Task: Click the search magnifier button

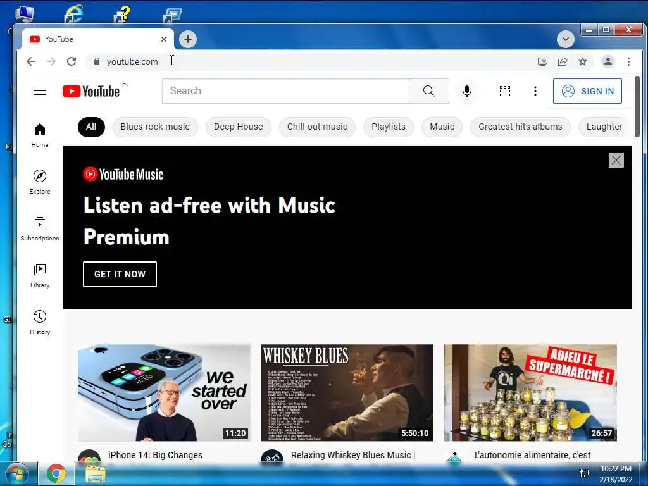Action: click(x=428, y=91)
